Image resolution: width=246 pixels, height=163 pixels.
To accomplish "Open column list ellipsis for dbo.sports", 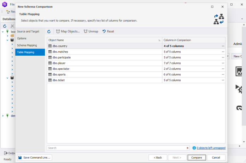I will click(223, 74).
